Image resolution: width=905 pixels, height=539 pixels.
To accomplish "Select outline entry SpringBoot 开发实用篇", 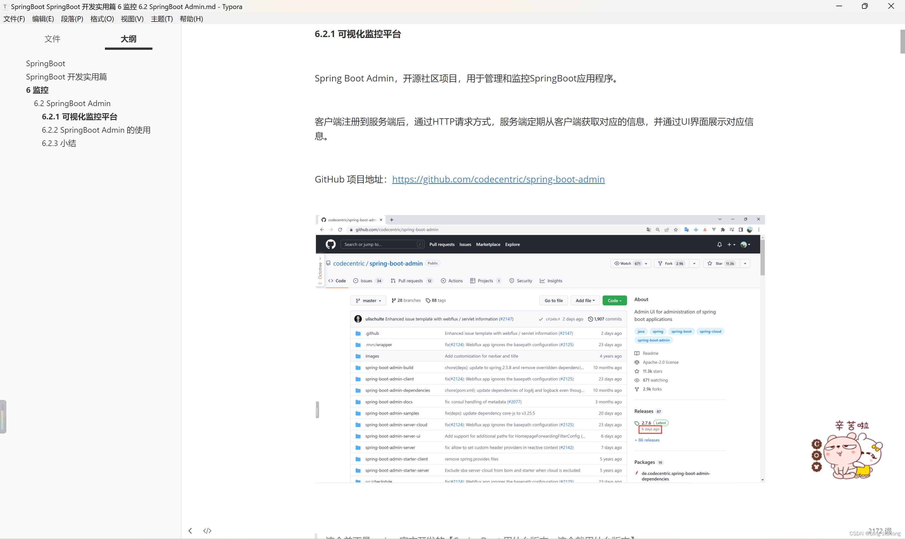I will click(x=66, y=77).
